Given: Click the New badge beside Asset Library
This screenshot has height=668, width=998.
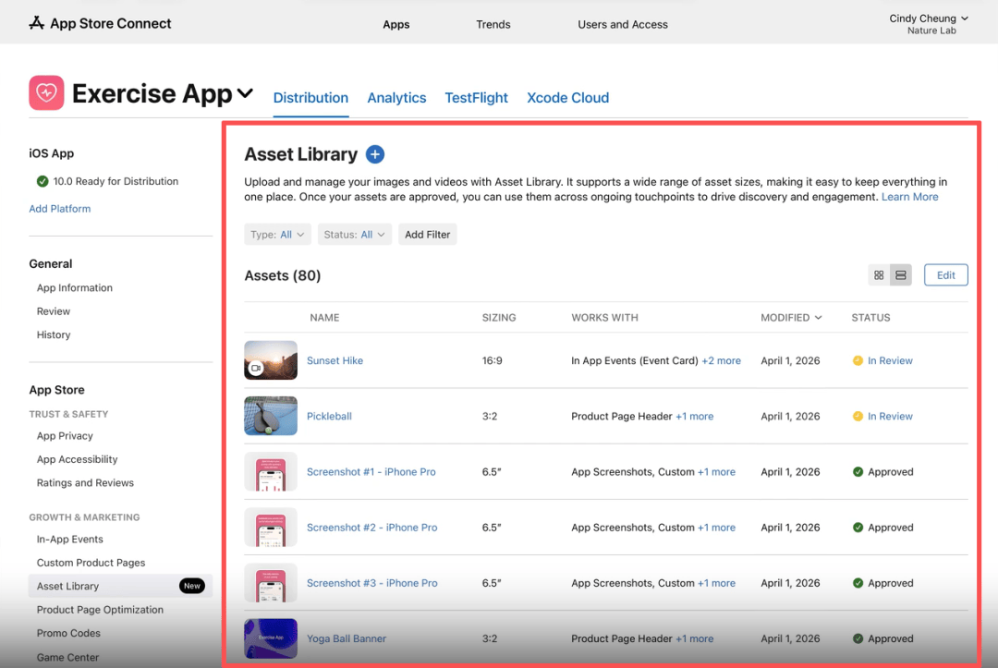Looking at the screenshot, I should click(x=191, y=586).
